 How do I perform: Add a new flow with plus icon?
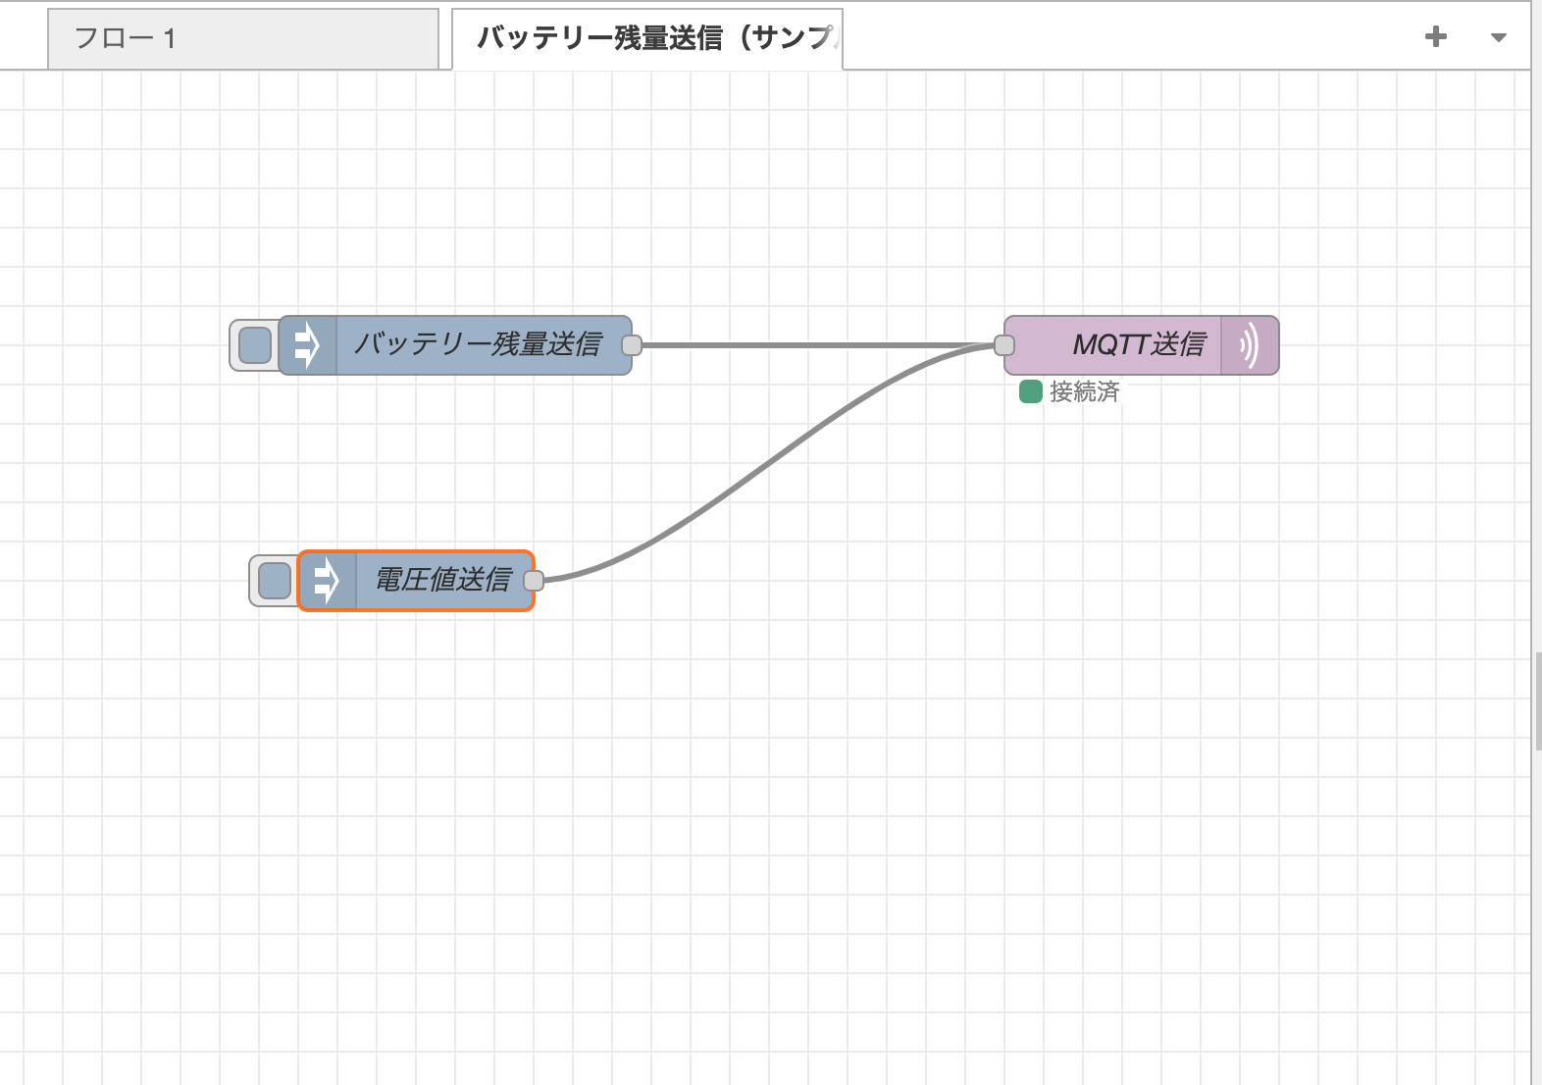tap(1436, 37)
